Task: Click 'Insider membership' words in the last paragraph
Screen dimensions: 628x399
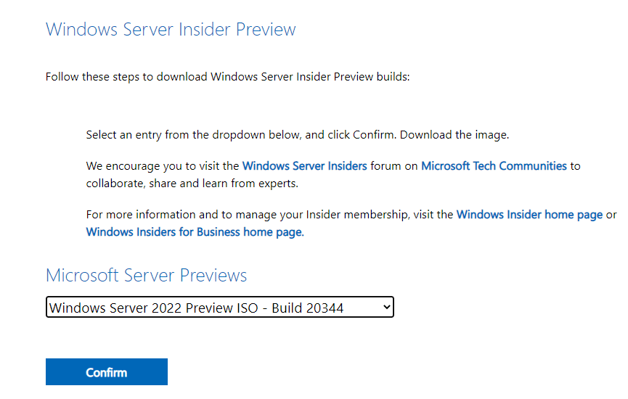Action: [369, 215]
